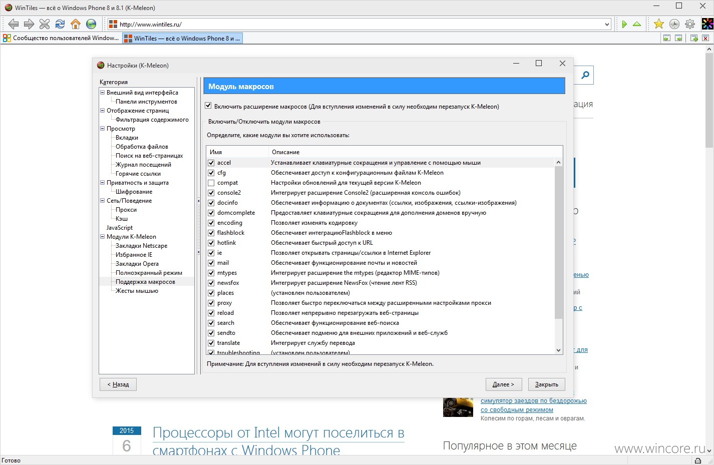The width and height of the screenshot is (714, 465).
Task: Open the address bar URL dropdown arrow
Action: coord(607,24)
